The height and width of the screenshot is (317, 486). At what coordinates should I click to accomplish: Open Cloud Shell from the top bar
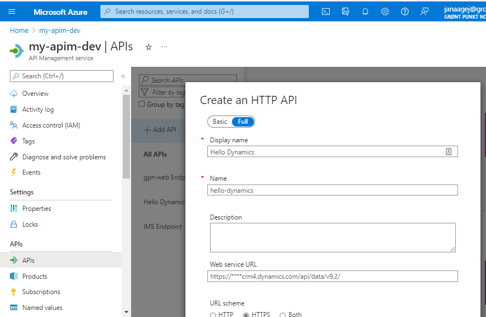(325, 11)
